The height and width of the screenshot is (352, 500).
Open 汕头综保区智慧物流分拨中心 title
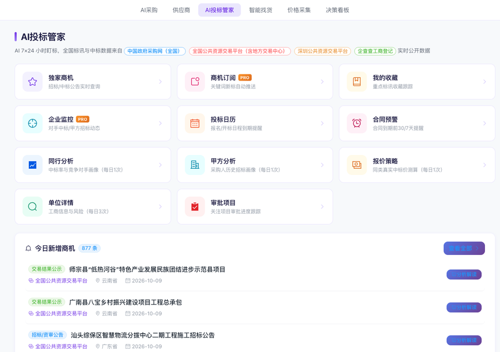143,335
